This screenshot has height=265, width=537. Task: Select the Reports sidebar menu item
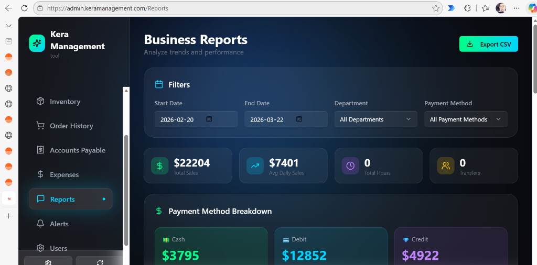pyautogui.click(x=71, y=199)
